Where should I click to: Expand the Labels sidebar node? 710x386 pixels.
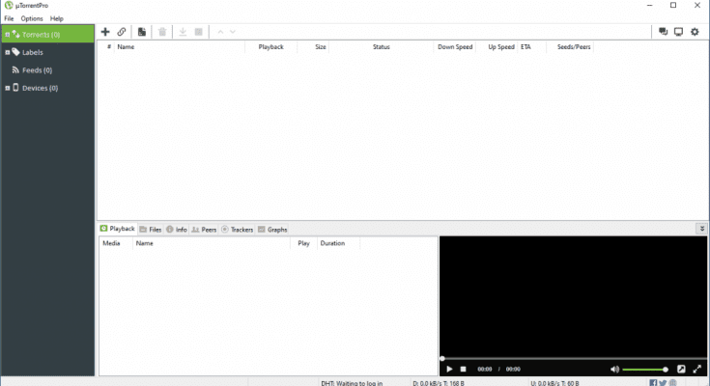[6, 52]
